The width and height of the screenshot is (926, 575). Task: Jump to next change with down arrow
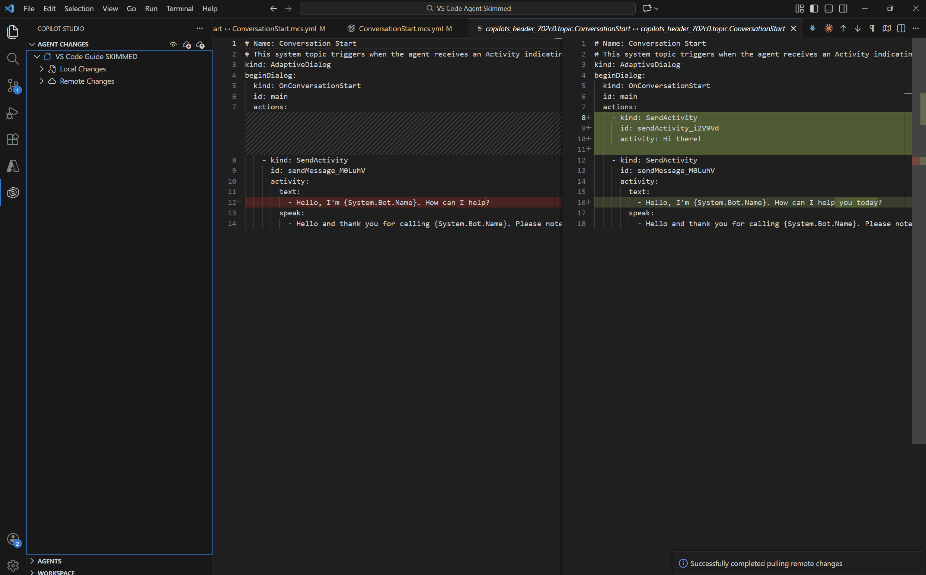click(x=857, y=28)
